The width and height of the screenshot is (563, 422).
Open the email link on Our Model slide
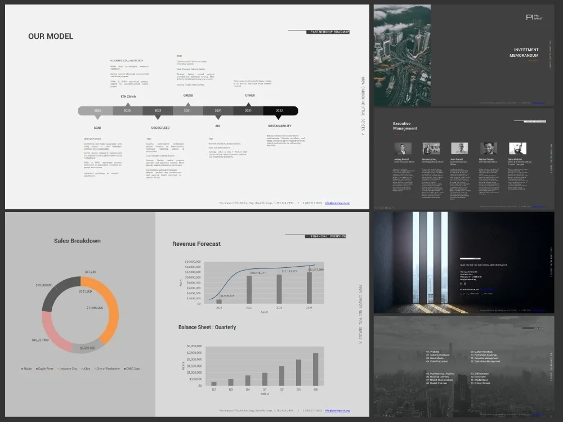[337, 203]
